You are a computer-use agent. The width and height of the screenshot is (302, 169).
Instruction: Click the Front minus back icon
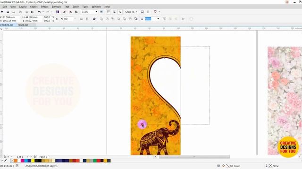click(125, 19)
